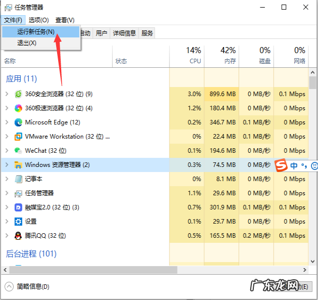Click the VMware Workstation icon
The width and height of the screenshot is (318, 300).
tap(18, 137)
